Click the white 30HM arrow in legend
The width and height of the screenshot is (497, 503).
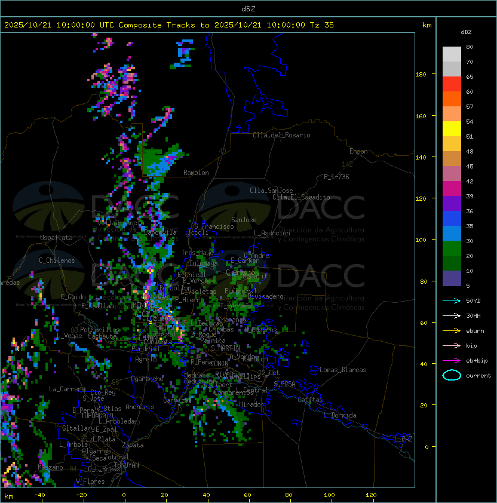[452, 316]
